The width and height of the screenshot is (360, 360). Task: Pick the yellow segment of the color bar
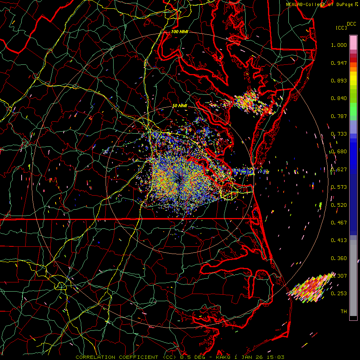[x=353, y=79]
